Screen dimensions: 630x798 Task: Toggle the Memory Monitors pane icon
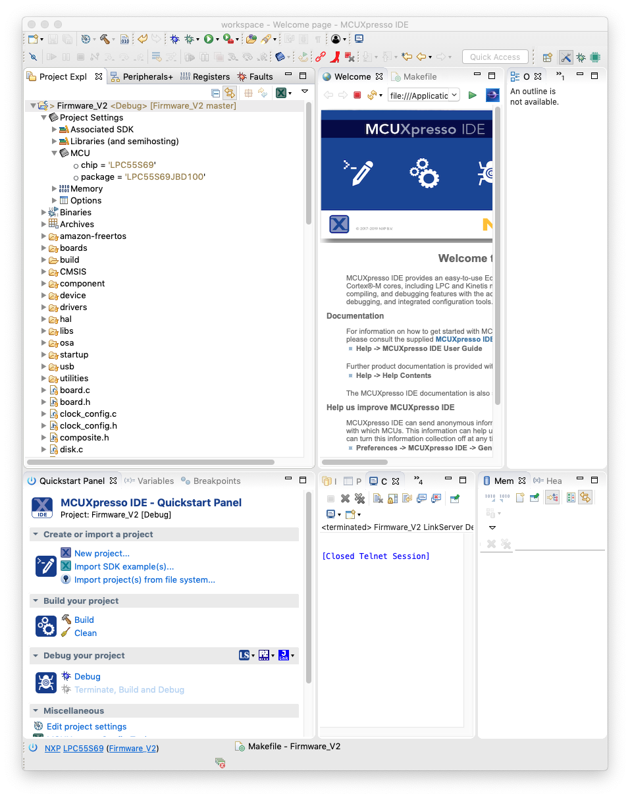tap(552, 497)
